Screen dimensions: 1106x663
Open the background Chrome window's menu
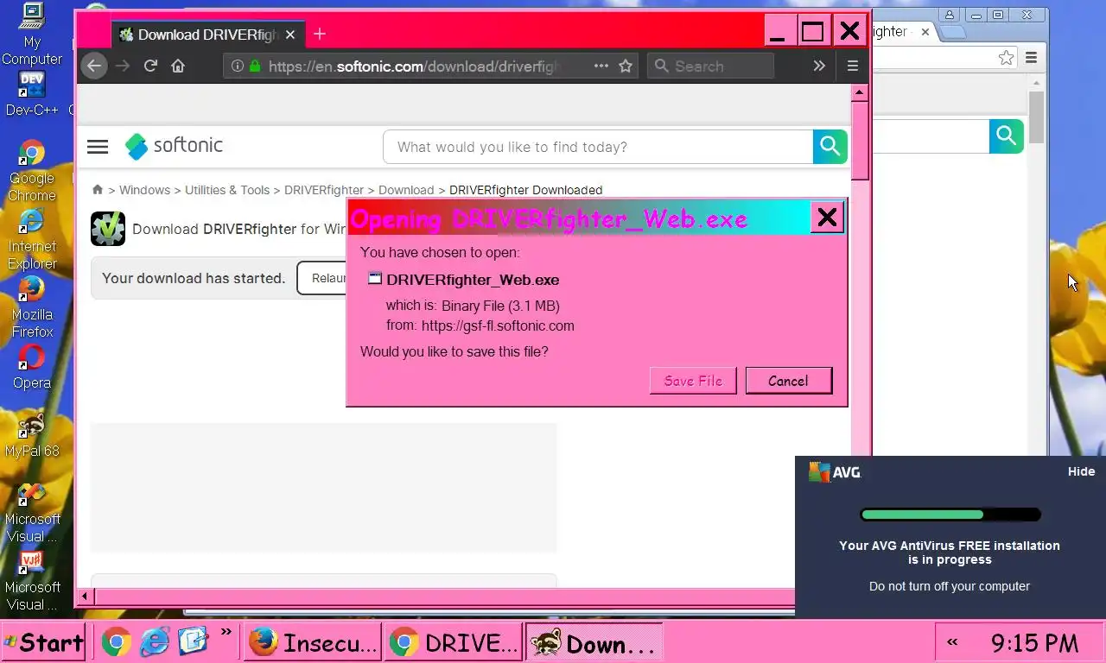[1031, 58]
